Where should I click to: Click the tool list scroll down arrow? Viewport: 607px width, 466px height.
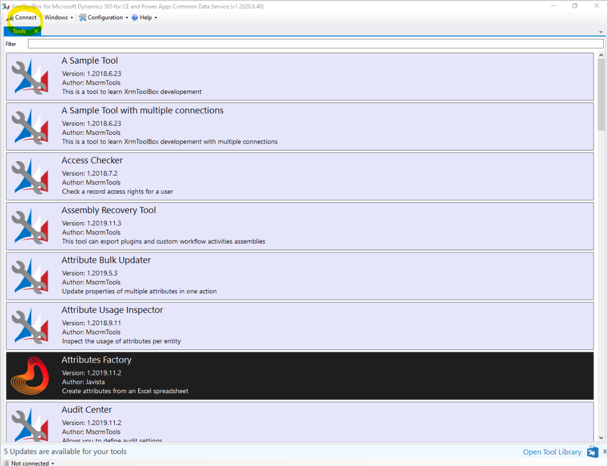pyautogui.click(x=601, y=438)
